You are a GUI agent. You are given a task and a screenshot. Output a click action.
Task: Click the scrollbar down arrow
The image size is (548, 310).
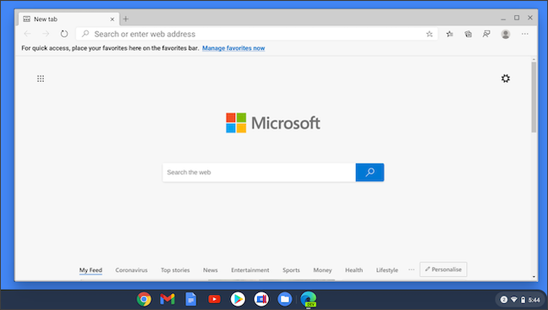(x=534, y=277)
